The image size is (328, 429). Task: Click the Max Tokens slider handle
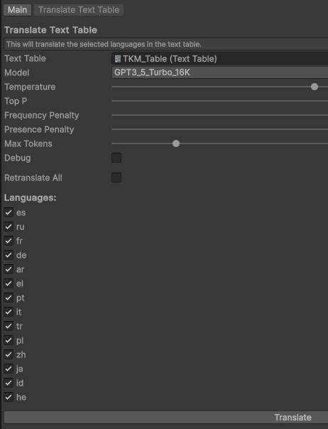point(176,143)
